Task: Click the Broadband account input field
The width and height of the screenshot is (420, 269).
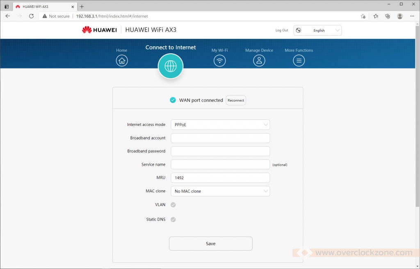Action: click(x=220, y=138)
